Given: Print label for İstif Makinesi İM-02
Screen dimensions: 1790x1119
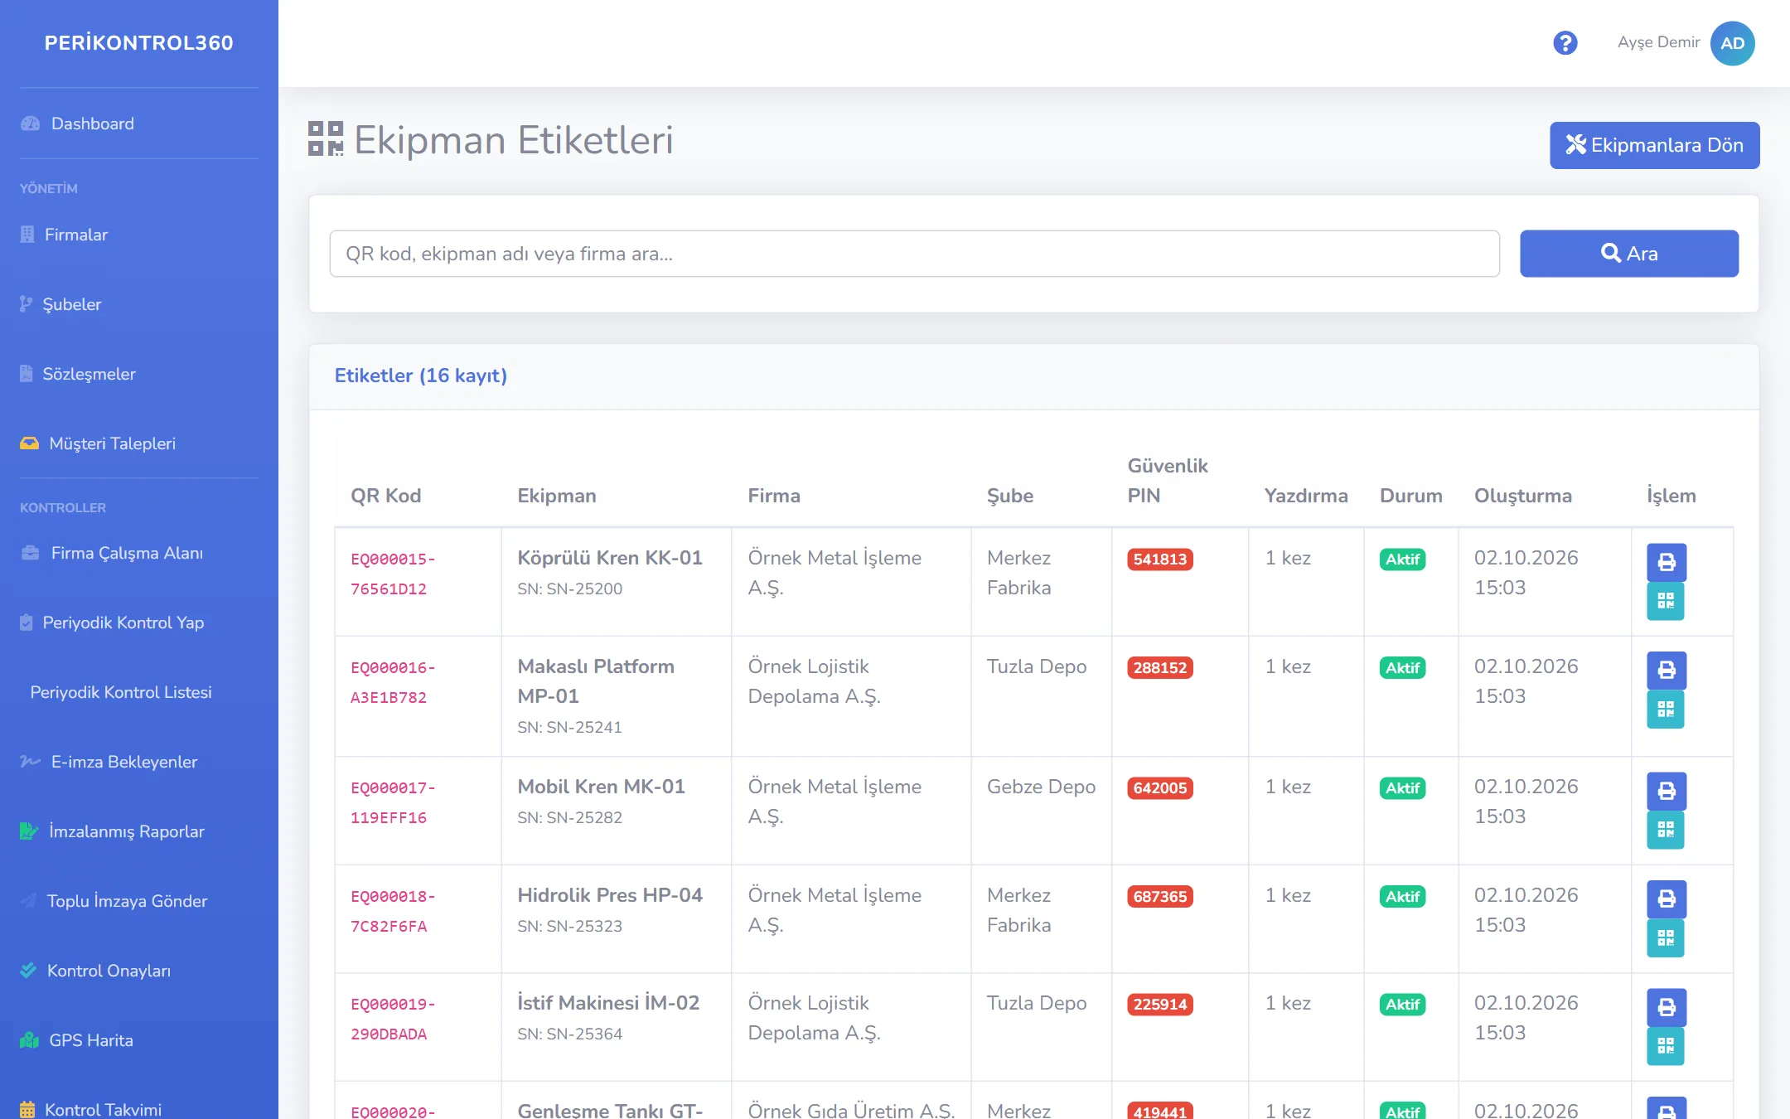Looking at the screenshot, I should (1667, 1008).
